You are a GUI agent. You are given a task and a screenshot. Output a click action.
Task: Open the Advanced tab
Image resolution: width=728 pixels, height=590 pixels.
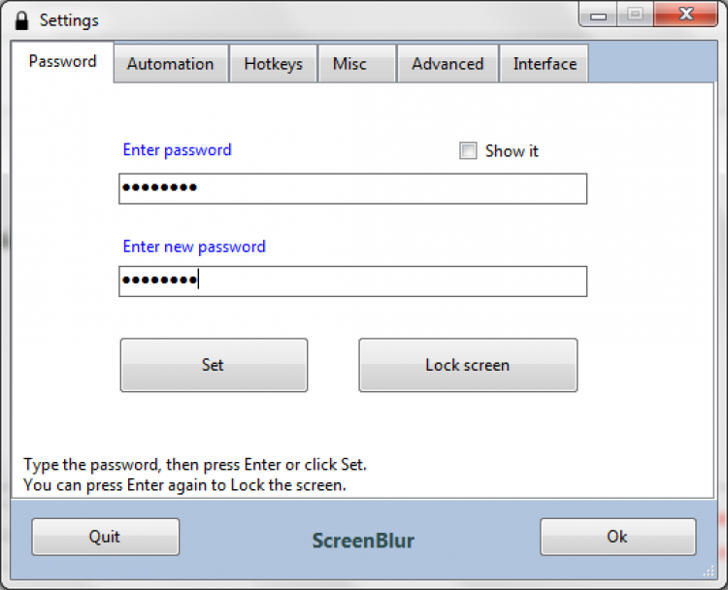tap(447, 64)
